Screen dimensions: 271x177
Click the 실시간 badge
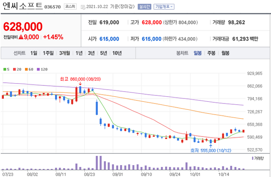click(x=144, y=7)
